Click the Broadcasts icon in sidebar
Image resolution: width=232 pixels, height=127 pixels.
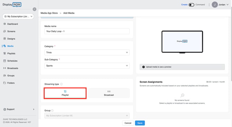point(5,68)
